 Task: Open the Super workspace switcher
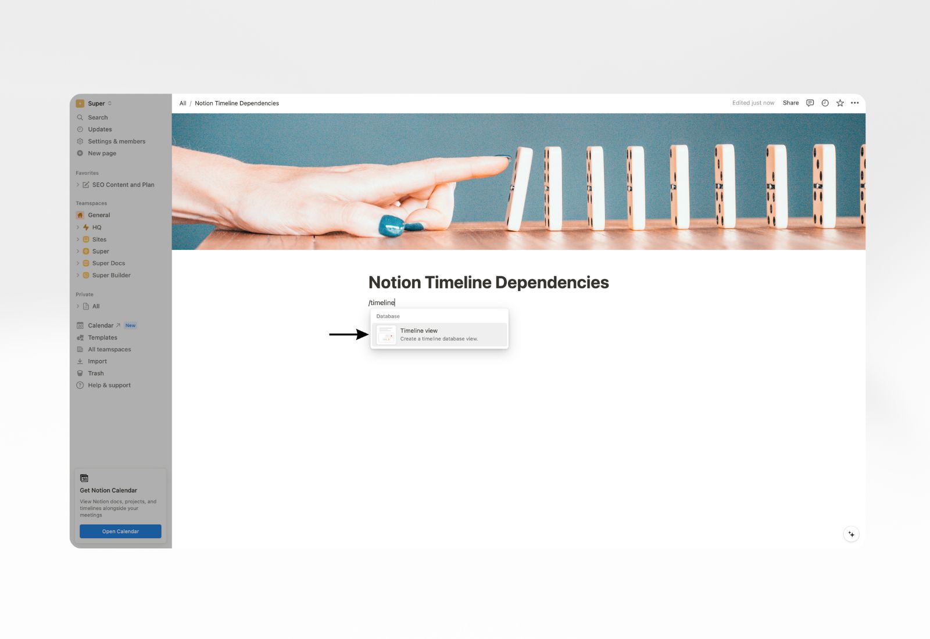(x=94, y=103)
